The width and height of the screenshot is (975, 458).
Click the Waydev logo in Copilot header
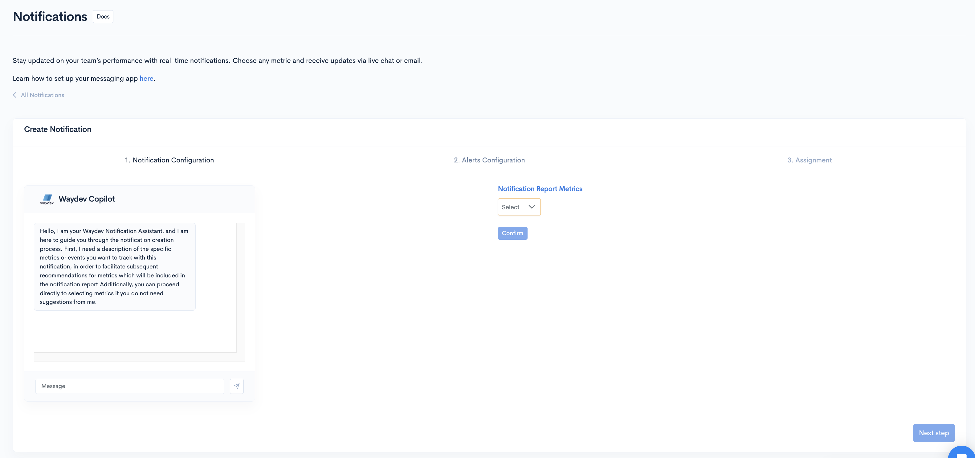tap(47, 199)
